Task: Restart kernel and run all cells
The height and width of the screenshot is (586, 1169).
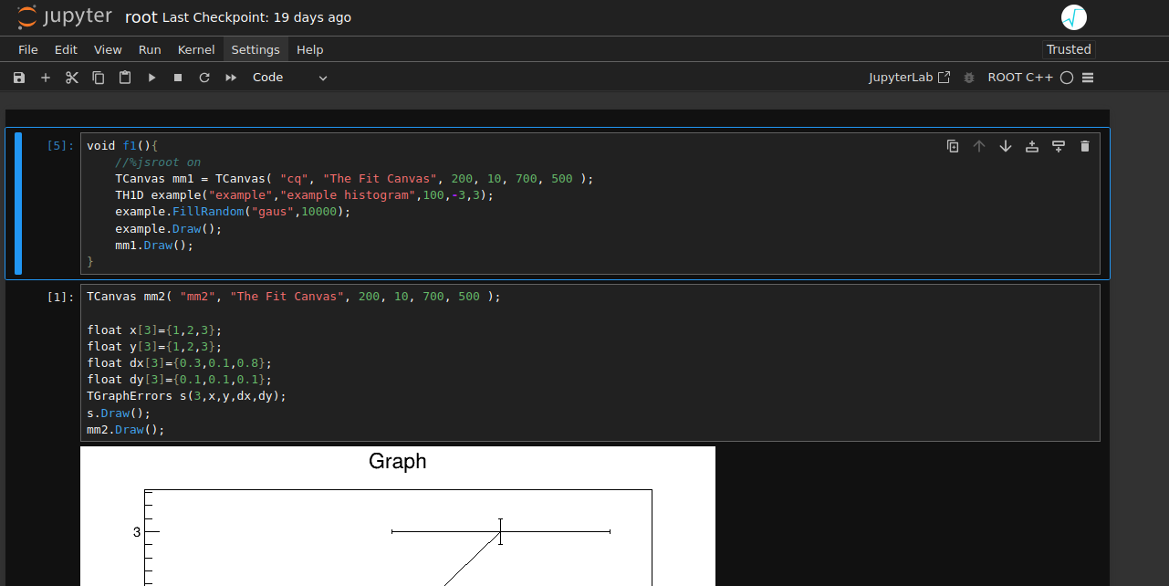Action: (x=231, y=78)
